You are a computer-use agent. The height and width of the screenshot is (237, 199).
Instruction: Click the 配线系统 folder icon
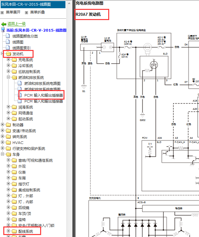point(14,231)
